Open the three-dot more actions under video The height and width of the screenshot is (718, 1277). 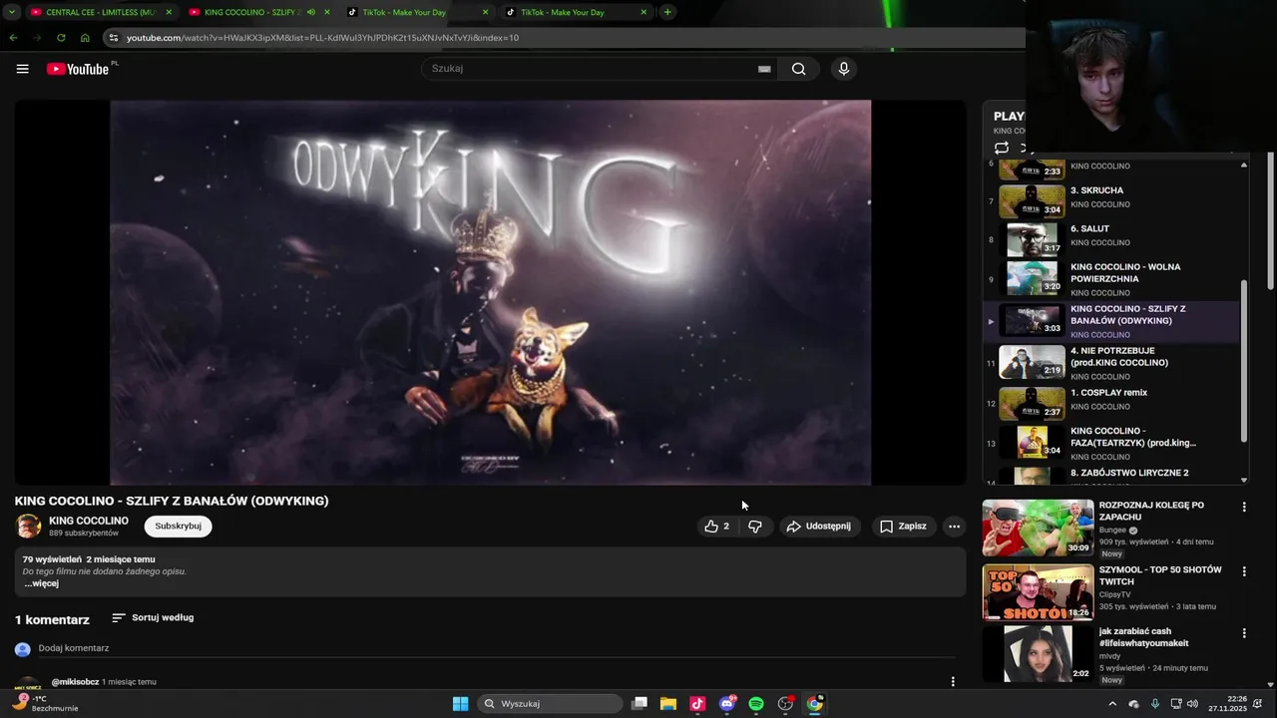point(954,527)
